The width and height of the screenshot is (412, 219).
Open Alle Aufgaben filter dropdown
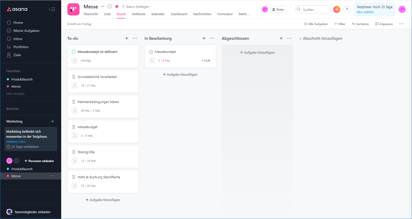coord(316,24)
